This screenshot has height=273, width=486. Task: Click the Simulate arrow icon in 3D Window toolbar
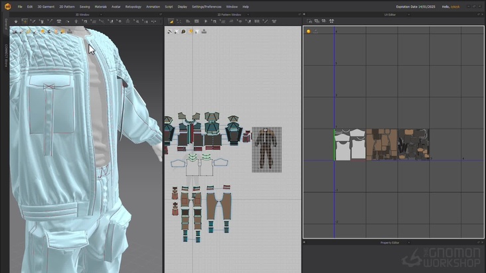coord(16,21)
